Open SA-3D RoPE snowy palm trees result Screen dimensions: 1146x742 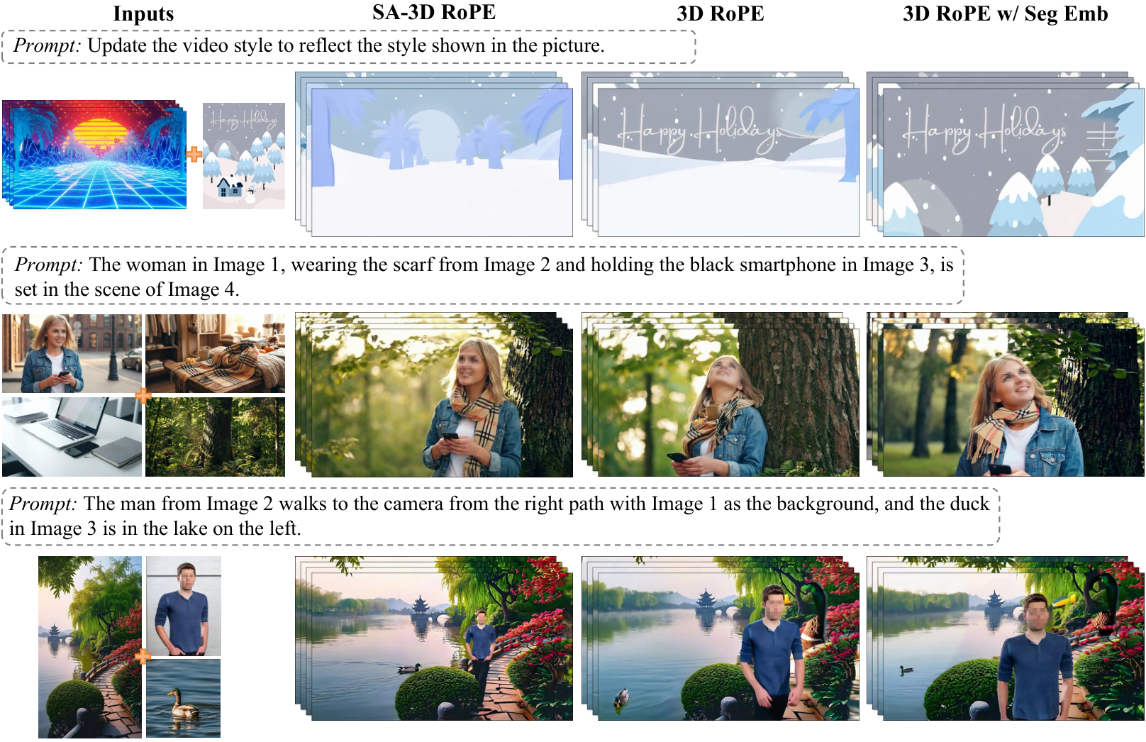[x=434, y=154]
